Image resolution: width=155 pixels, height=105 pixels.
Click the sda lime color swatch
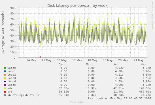coord(5,88)
